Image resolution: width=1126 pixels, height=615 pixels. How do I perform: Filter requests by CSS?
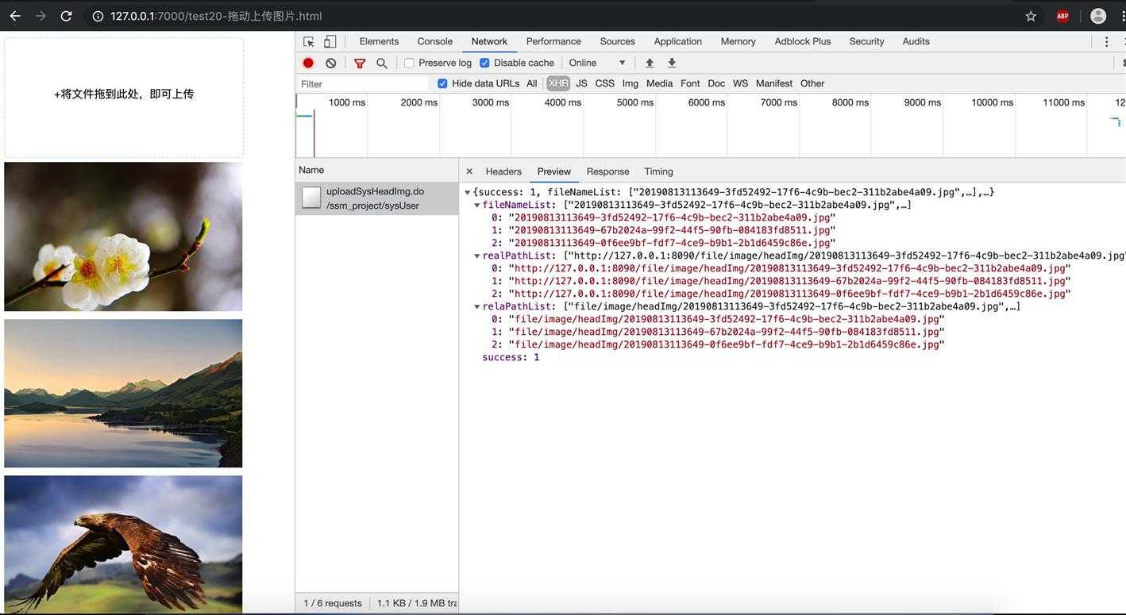pos(604,83)
